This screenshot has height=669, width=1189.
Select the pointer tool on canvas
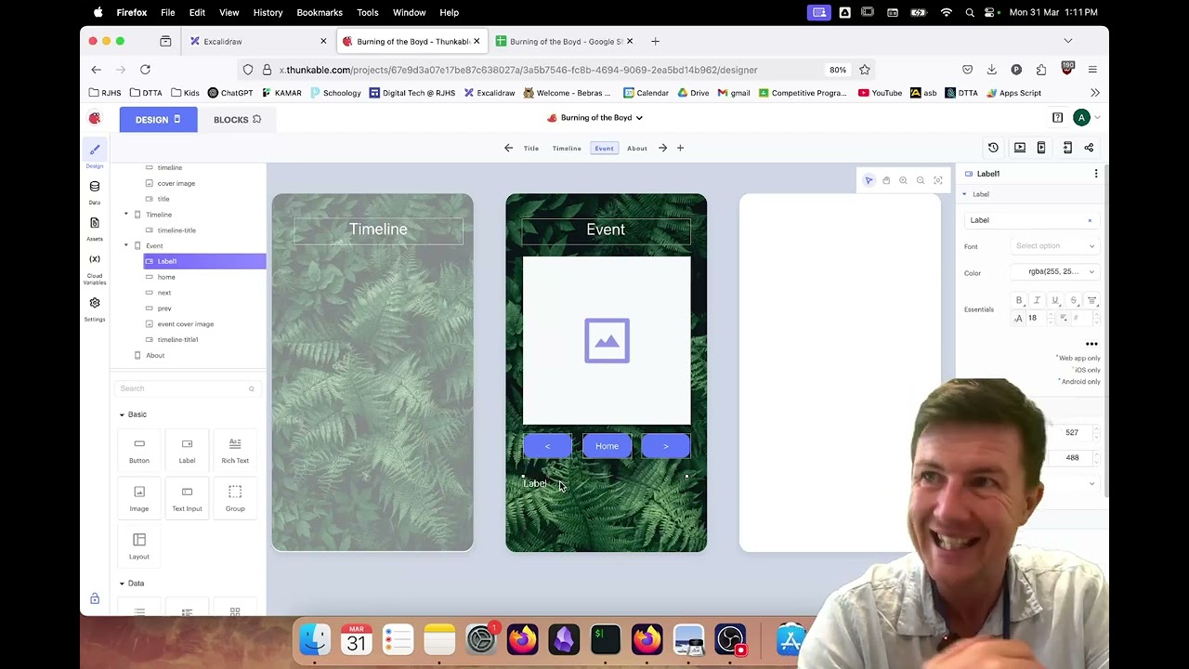(869, 180)
